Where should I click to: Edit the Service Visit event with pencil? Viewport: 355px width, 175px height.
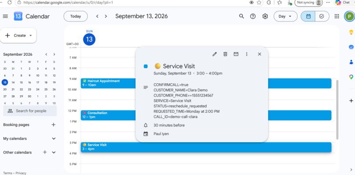(x=214, y=54)
